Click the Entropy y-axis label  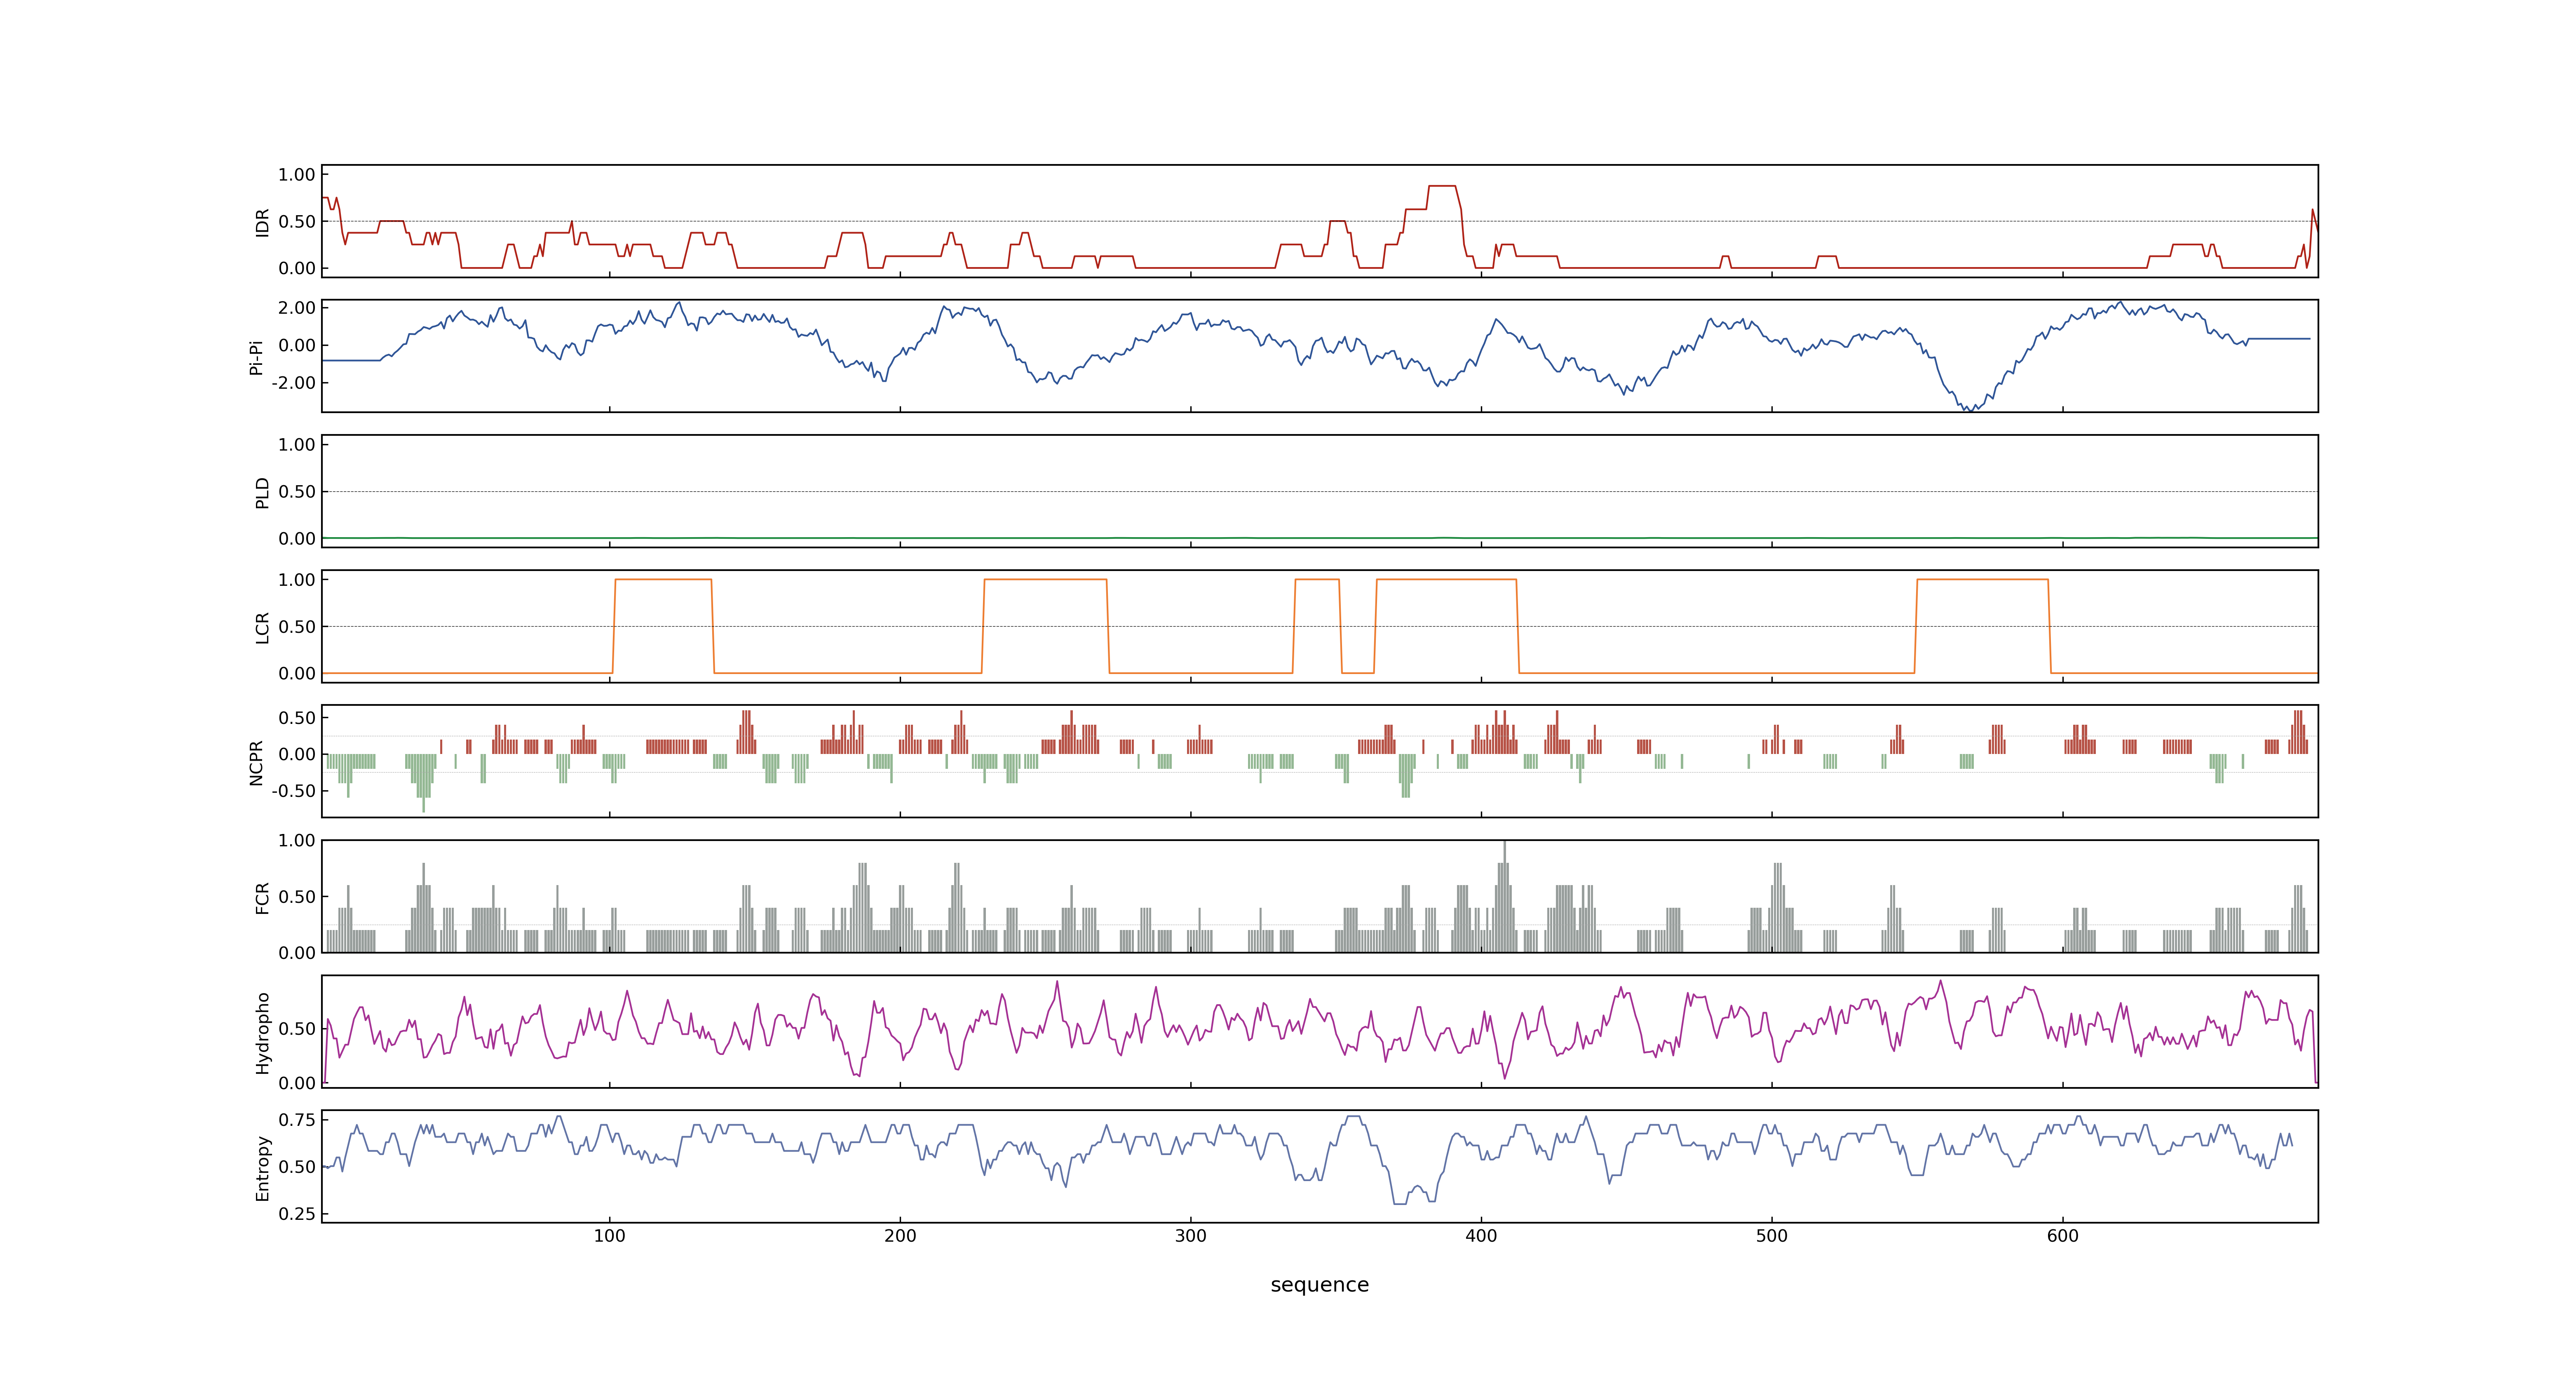click(262, 1167)
